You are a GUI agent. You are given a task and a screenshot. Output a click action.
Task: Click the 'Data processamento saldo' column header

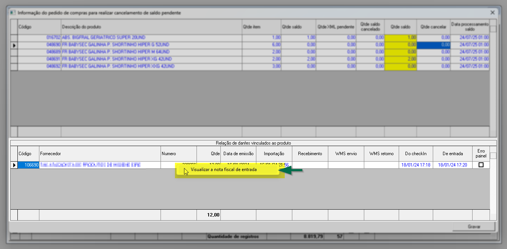click(x=470, y=27)
